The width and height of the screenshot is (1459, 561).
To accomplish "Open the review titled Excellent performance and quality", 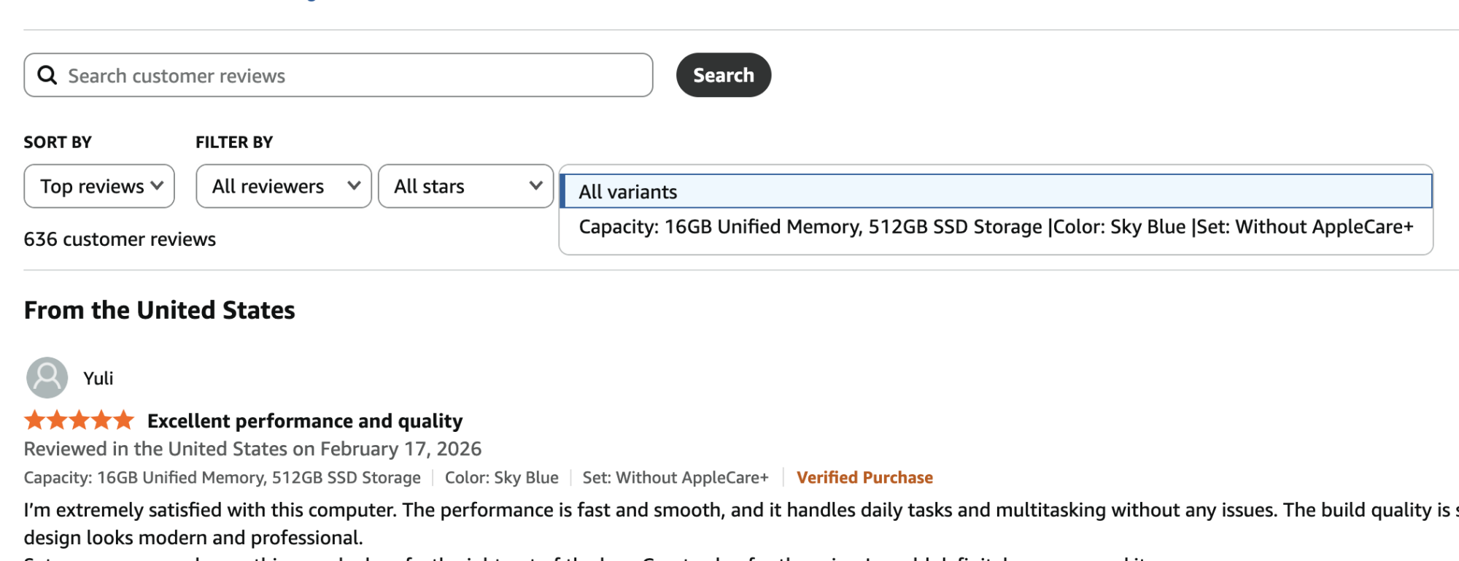I will click(x=304, y=420).
